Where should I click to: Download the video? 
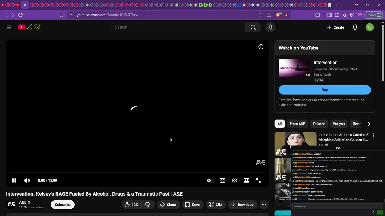(x=242, y=205)
